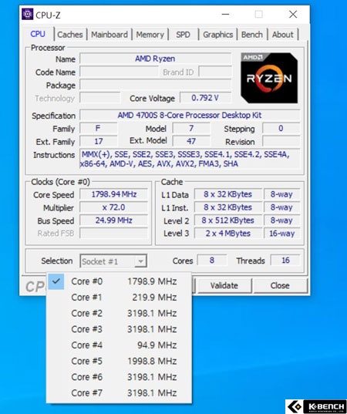Click the Stepping value 0
Image resolution: width=347 pixels, height=414 pixels.
point(281,128)
